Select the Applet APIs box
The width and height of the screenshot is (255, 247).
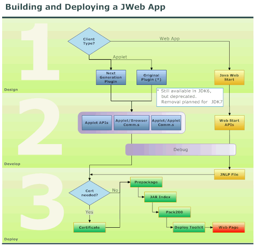(x=97, y=123)
